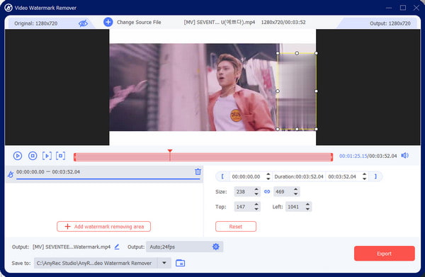This screenshot has width=425, height=277.
Task: Increase the Left value 1041
Action: (x=307, y=204)
